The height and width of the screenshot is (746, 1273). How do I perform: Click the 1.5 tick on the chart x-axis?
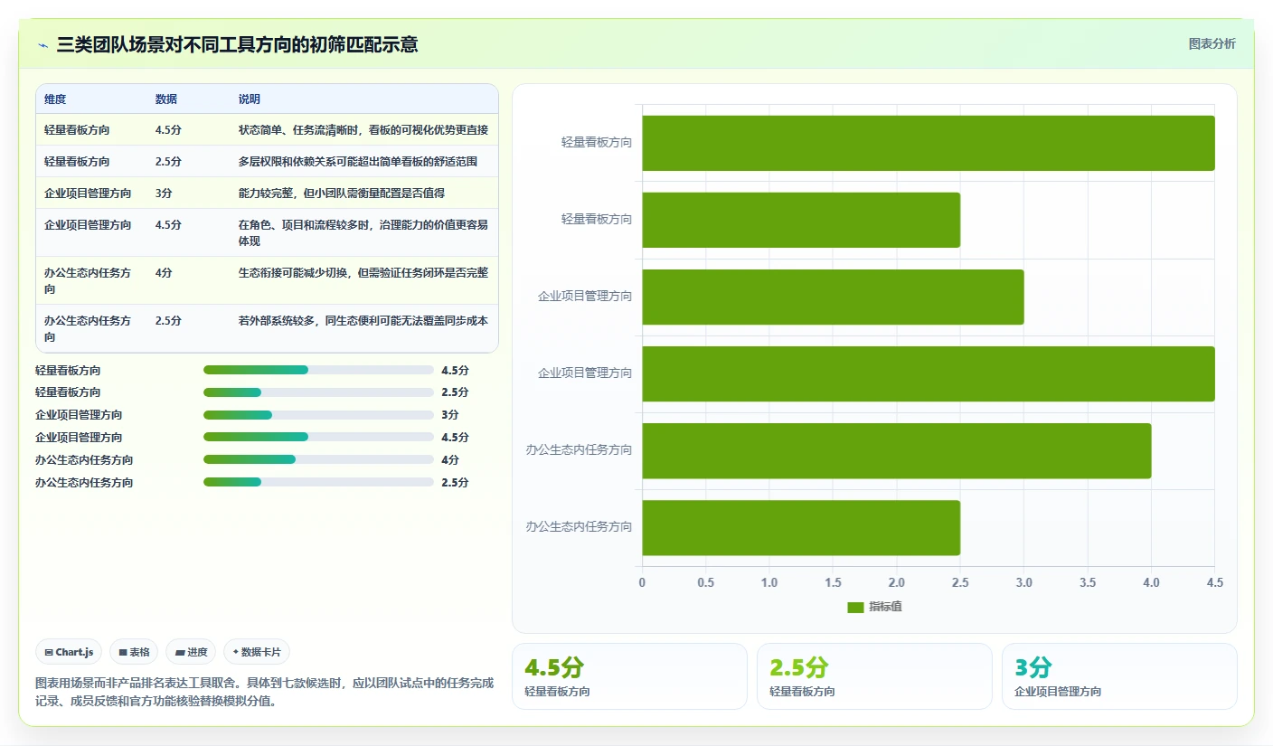[833, 583]
